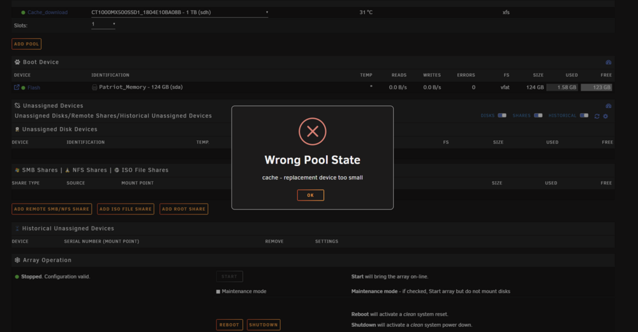
Task: Click the disabled Start array button
Action: pos(230,276)
